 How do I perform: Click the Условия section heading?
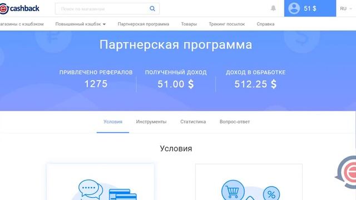(176, 148)
